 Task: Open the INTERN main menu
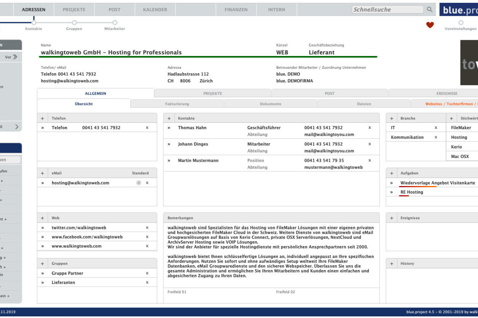[276, 10]
